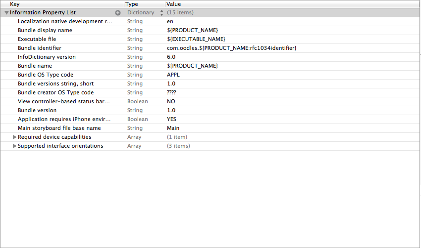The width and height of the screenshot is (421, 248).
Task: Select Main storyboard file base name key
Action: point(59,128)
